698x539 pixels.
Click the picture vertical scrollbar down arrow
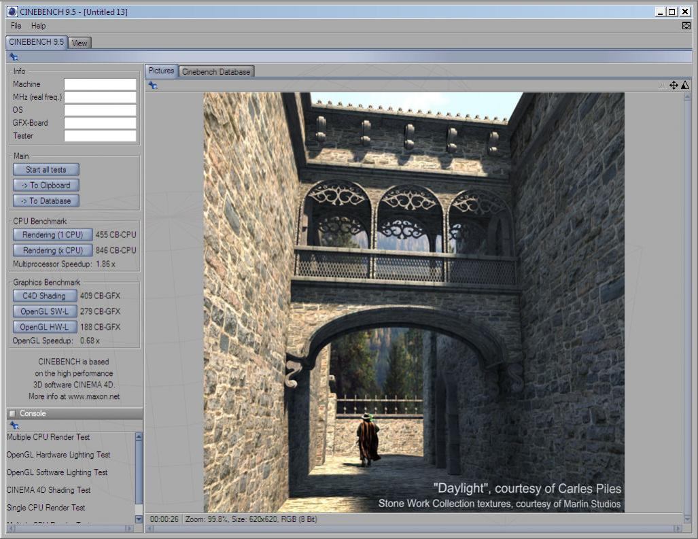(687, 519)
